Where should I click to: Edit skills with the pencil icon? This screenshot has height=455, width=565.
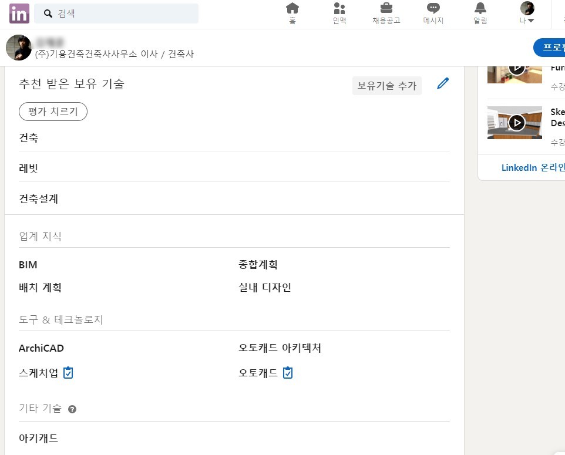coord(443,83)
